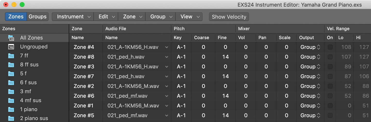This screenshot has width=371, height=122.
Task: Open audio file dropdown for Zone #8
Action: pyautogui.click(x=166, y=57)
